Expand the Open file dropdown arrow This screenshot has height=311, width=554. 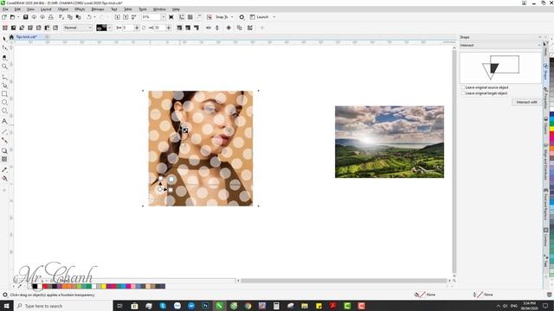18,17
